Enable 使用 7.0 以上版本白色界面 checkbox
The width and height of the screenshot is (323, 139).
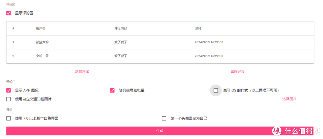click(x=9, y=118)
